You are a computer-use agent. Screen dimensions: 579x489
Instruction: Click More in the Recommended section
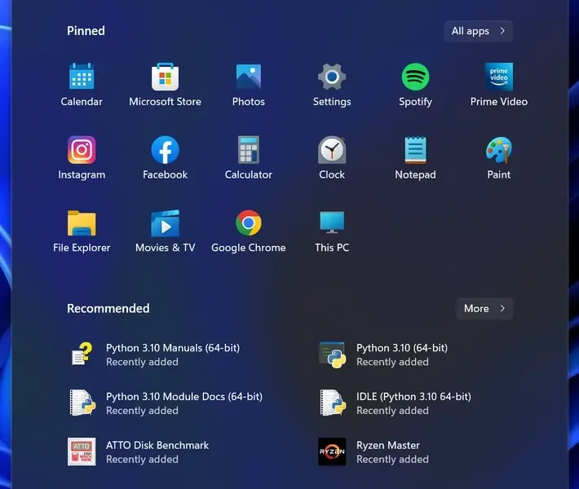click(484, 309)
